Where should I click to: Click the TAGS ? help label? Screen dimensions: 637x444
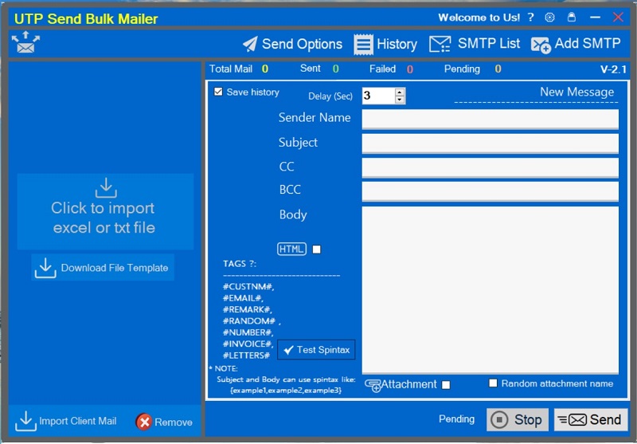[240, 264]
